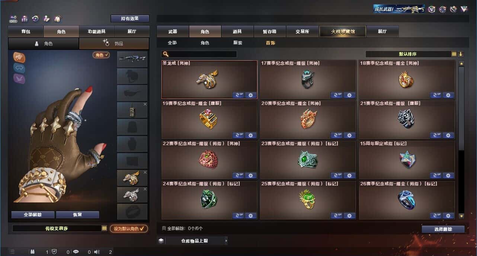Viewport: 477px width, 256px height.
Task: Click the 全部解除 button under the preview
Action: point(33,215)
